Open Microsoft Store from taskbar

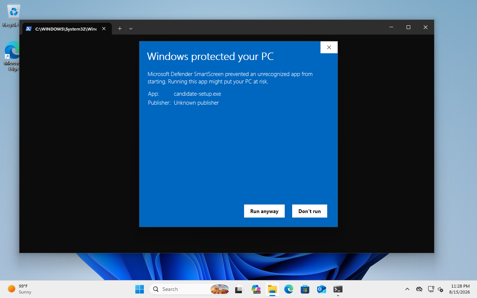(x=305, y=289)
